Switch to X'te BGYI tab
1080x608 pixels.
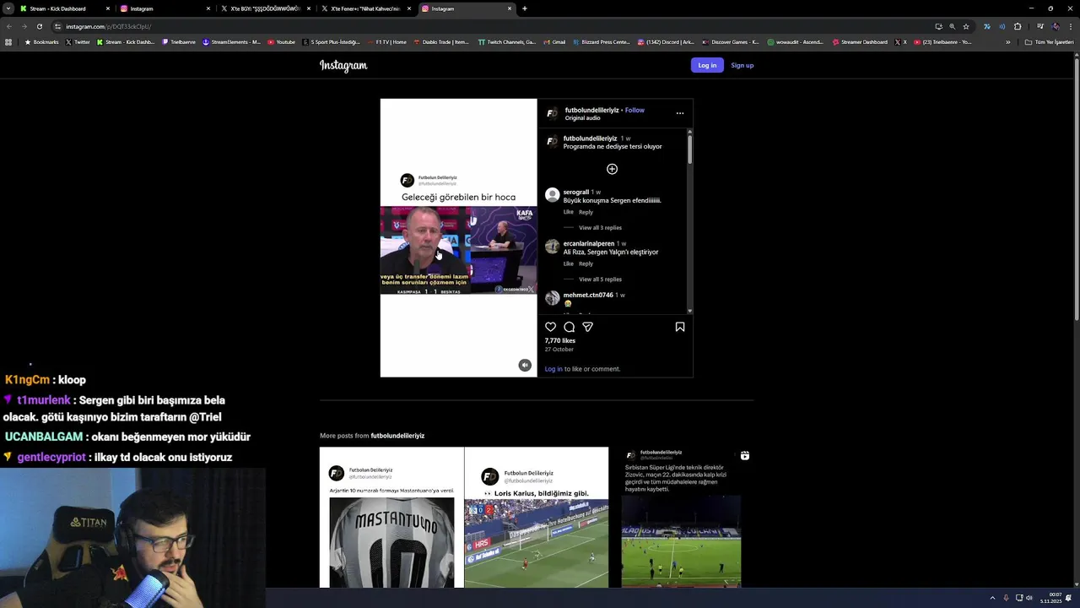pos(265,8)
